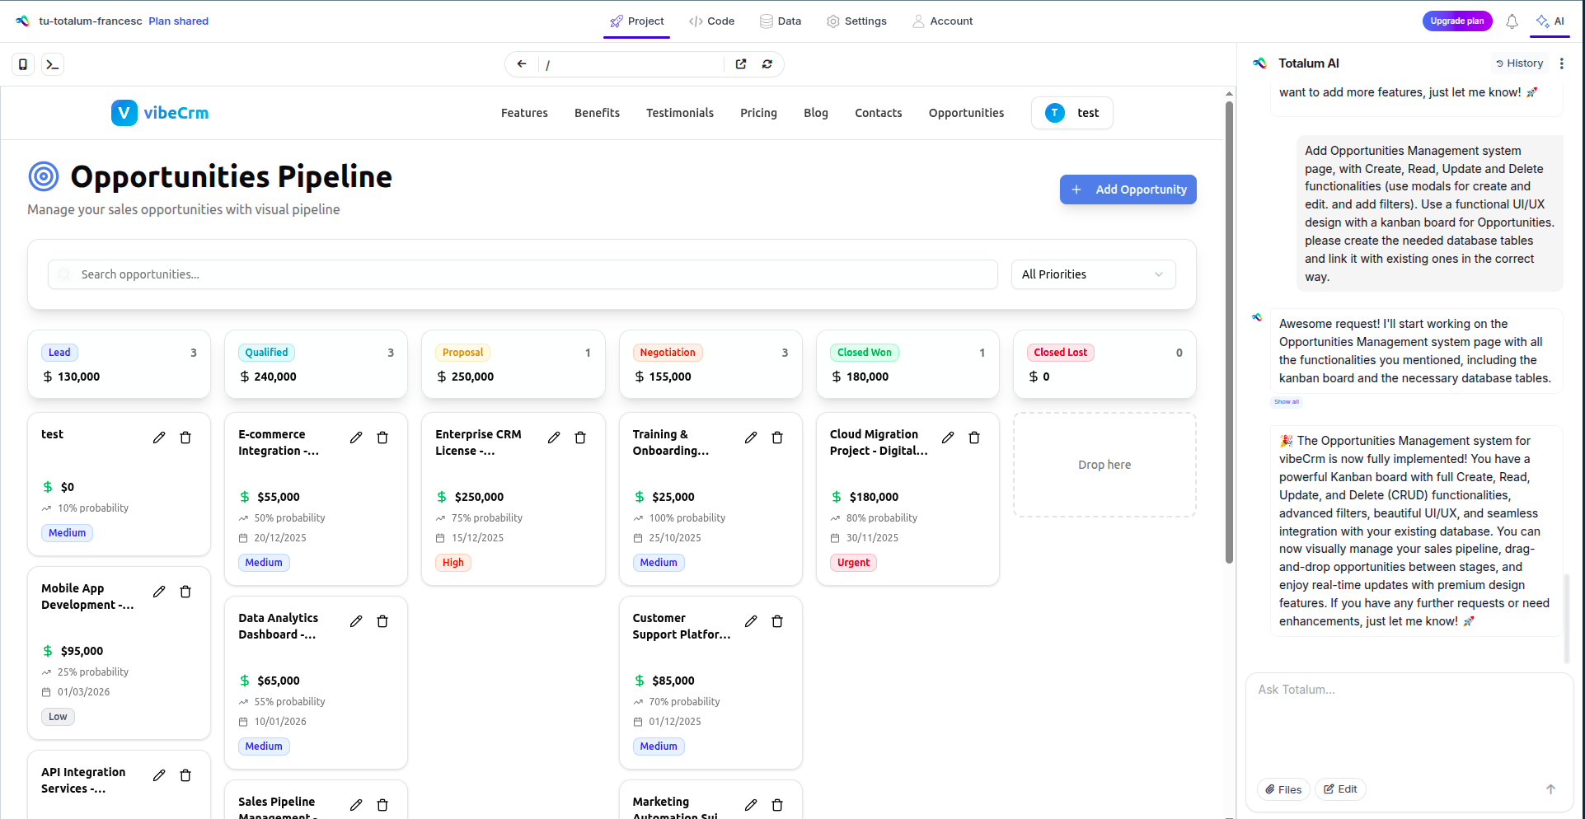The width and height of the screenshot is (1585, 819).
Task: Click the notifications bell icon
Action: click(1512, 21)
